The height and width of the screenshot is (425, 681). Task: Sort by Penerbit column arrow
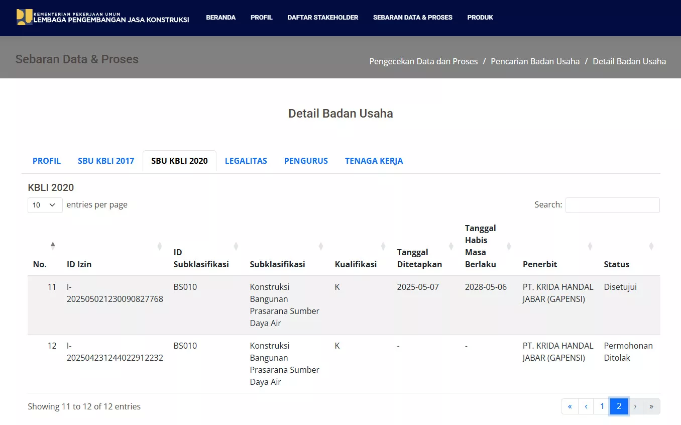click(x=590, y=246)
